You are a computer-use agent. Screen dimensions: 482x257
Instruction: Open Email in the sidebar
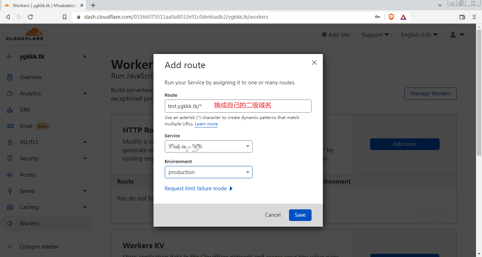point(26,126)
